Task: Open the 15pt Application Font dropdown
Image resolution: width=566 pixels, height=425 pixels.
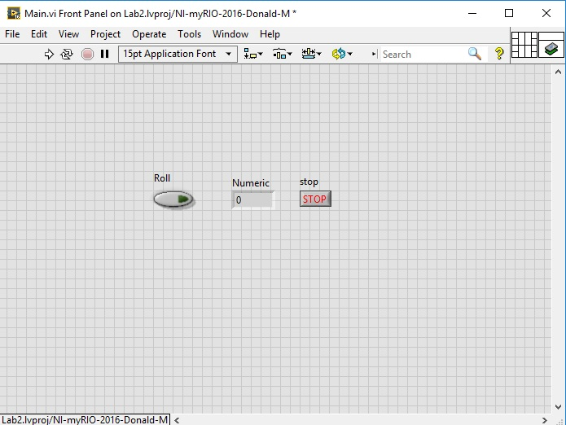Action: (178, 54)
